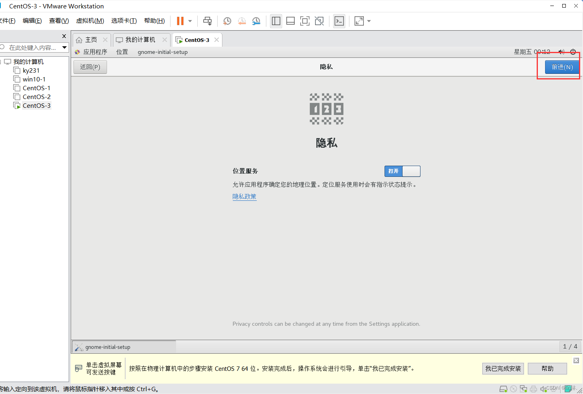Revert to the previous snapshot
The height and width of the screenshot is (394, 583).
click(x=242, y=21)
